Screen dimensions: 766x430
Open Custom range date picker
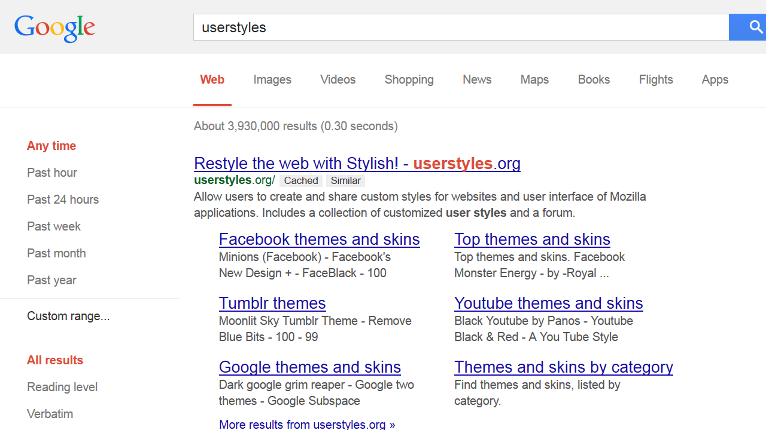click(x=68, y=316)
